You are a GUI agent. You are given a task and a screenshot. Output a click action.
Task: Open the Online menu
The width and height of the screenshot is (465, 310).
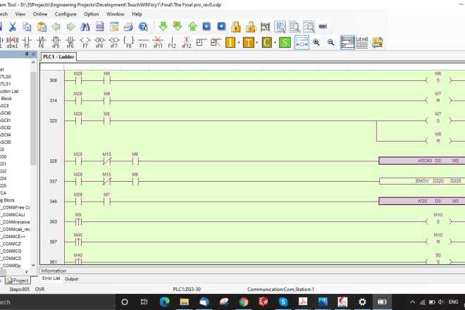pyautogui.click(x=40, y=14)
